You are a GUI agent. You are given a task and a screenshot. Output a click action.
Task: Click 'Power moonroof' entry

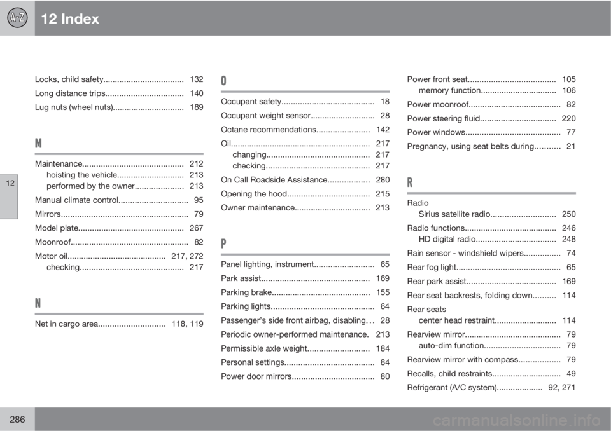tap(491, 105)
